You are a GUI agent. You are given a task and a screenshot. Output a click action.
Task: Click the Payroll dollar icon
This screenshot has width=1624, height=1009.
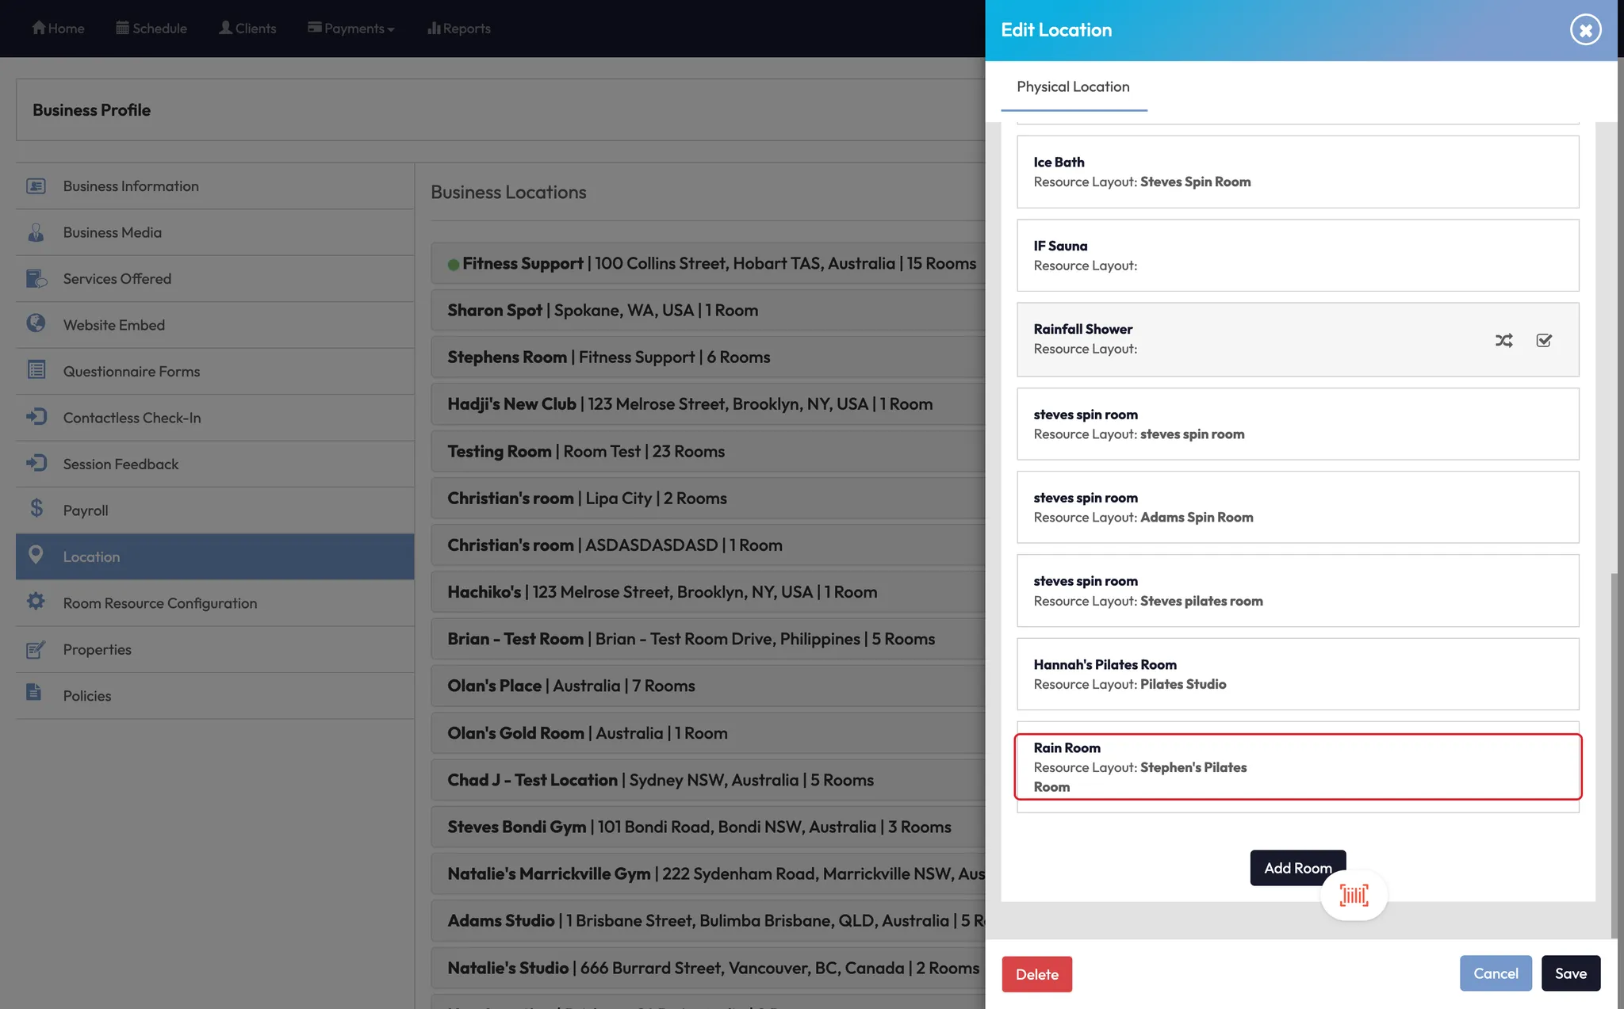36,509
